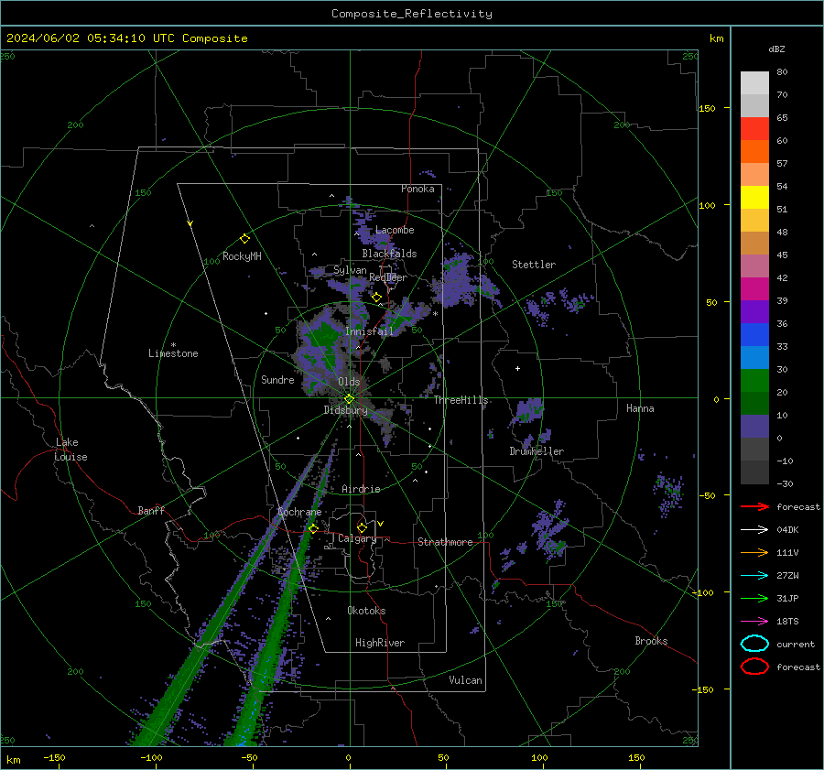The image size is (824, 770).
Task: Click the Innisfail label
Action: pyautogui.click(x=370, y=331)
